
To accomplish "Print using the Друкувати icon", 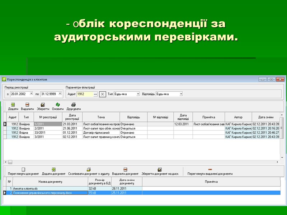I will click(74, 105).
